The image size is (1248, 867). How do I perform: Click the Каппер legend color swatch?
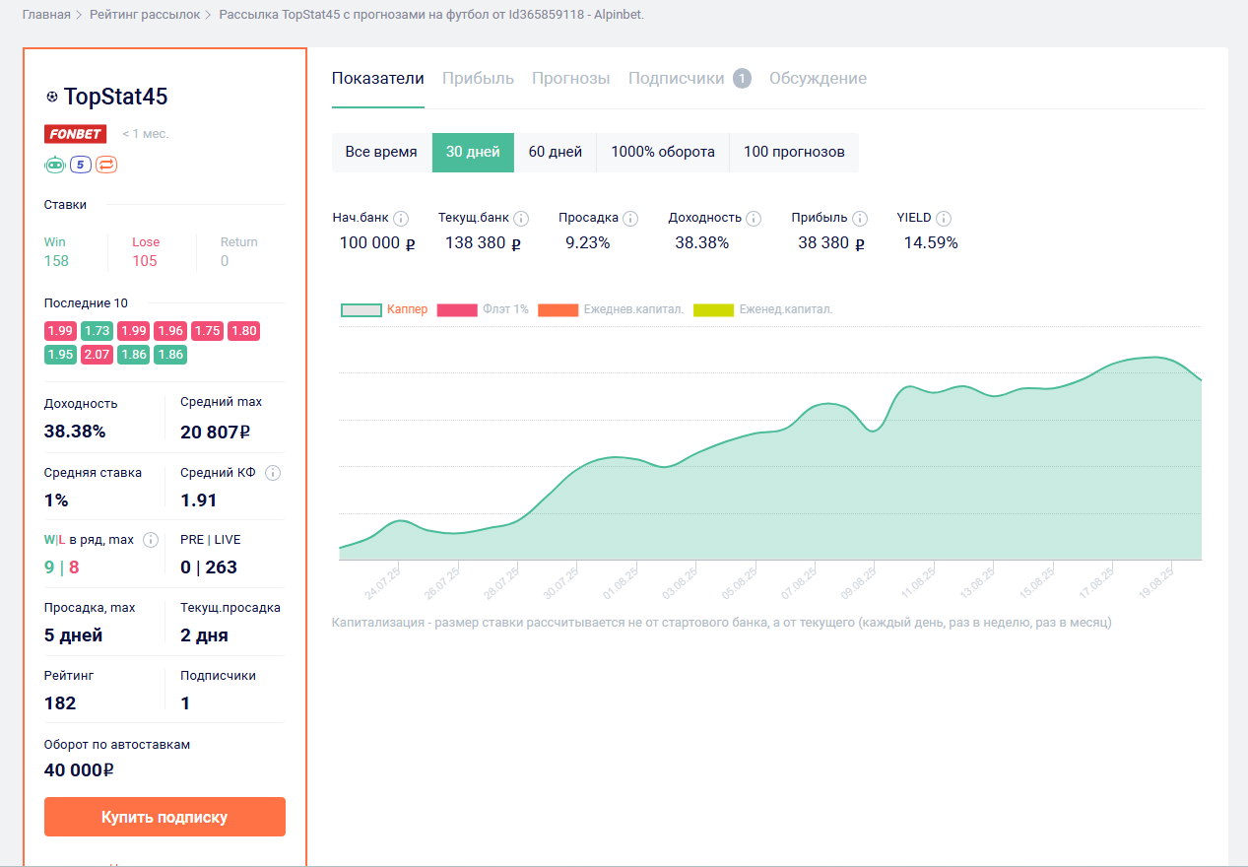(x=361, y=309)
